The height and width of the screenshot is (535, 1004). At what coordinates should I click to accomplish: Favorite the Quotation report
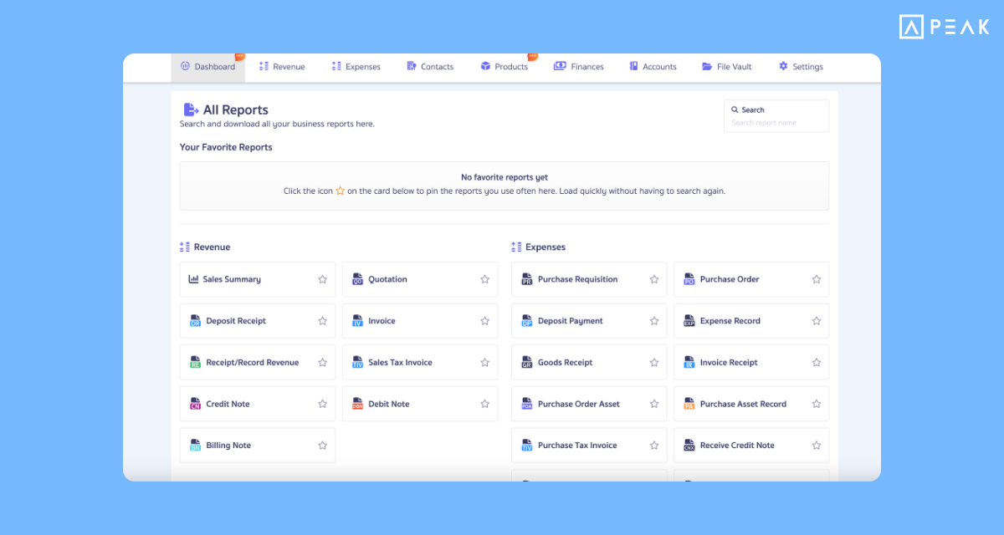click(x=484, y=279)
